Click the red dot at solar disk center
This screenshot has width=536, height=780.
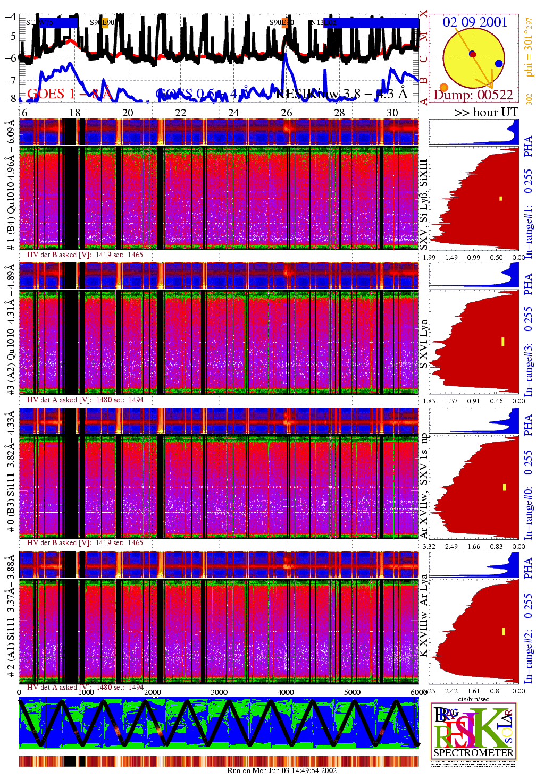coord(472,54)
